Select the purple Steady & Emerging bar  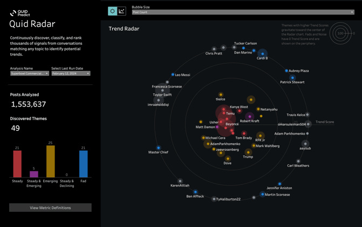34,174
